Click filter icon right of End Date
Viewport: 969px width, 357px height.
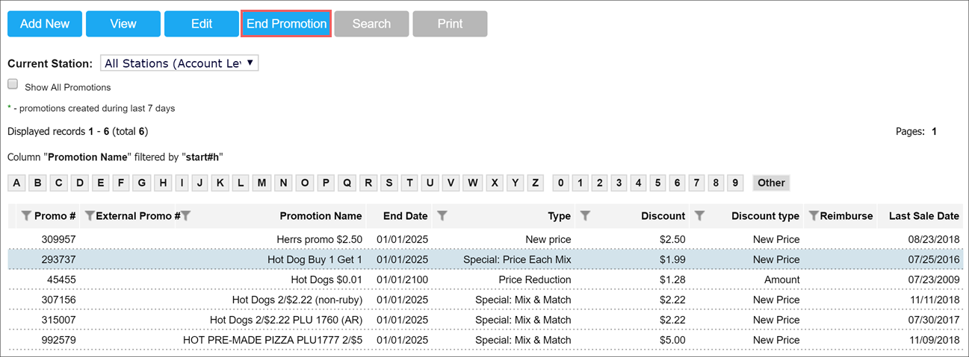click(442, 216)
